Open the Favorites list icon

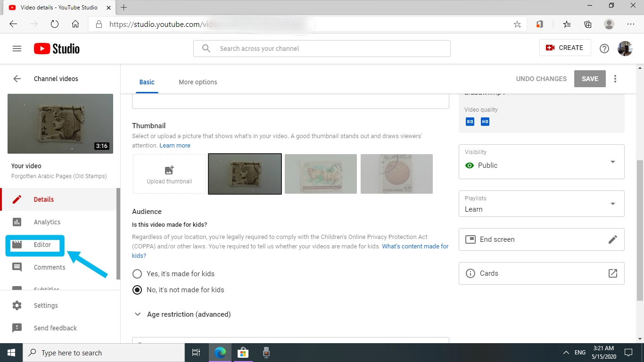[567, 24]
